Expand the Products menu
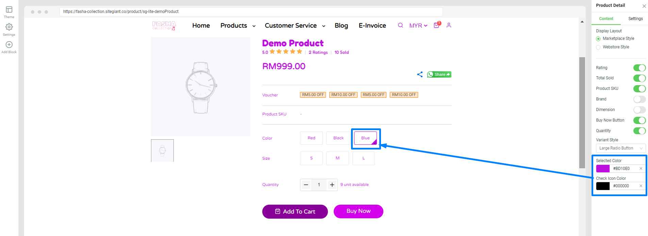This screenshot has height=236, width=648. [x=238, y=26]
